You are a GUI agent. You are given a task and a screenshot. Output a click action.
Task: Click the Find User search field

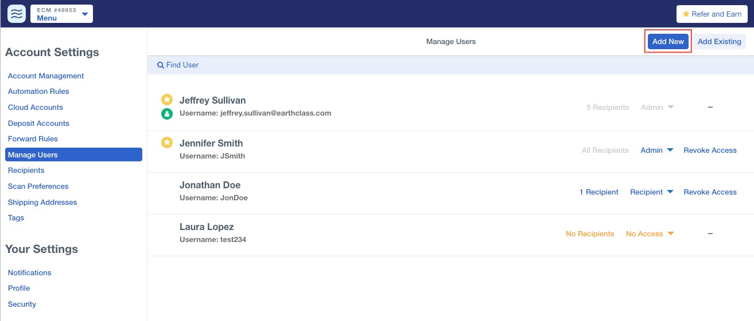[x=450, y=65]
